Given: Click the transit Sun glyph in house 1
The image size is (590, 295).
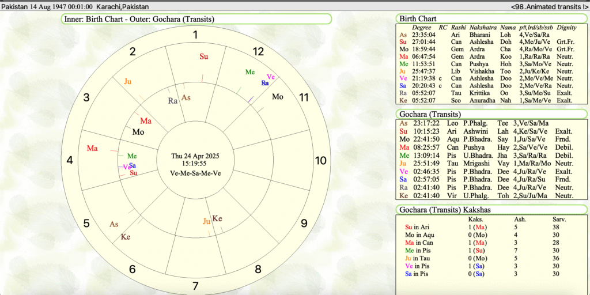Looking at the screenshot, I should coord(204,56).
